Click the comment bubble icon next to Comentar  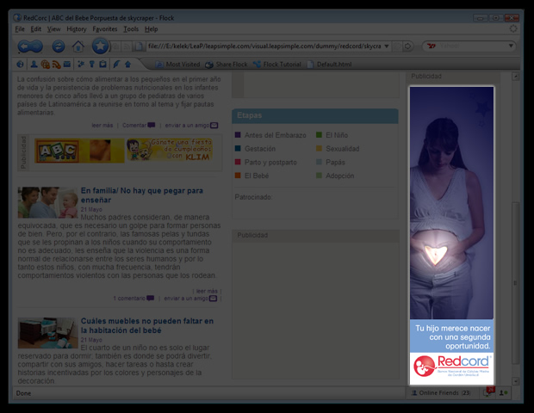[152, 125]
